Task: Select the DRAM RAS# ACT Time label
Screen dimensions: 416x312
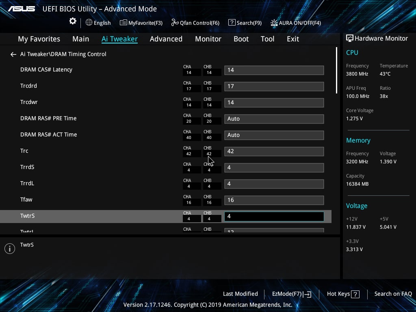Action: click(49, 134)
